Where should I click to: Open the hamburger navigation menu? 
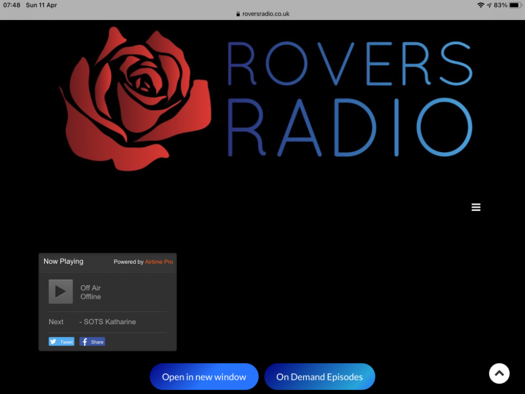476,208
